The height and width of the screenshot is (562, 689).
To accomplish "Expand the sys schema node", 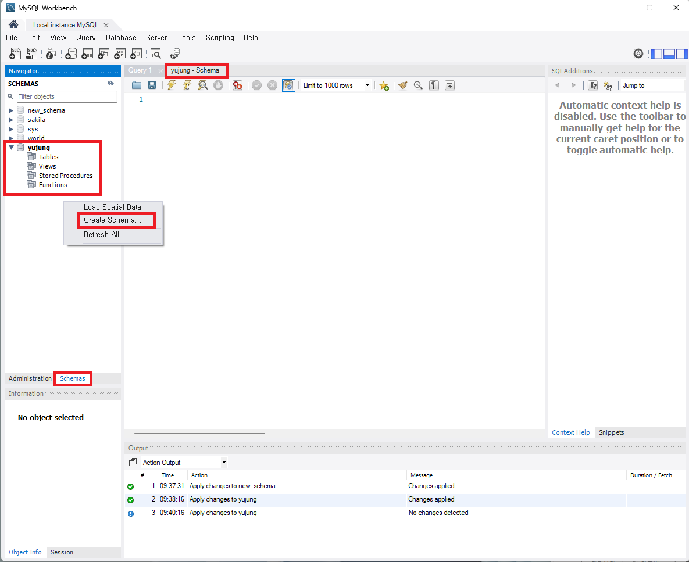I will (11, 129).
